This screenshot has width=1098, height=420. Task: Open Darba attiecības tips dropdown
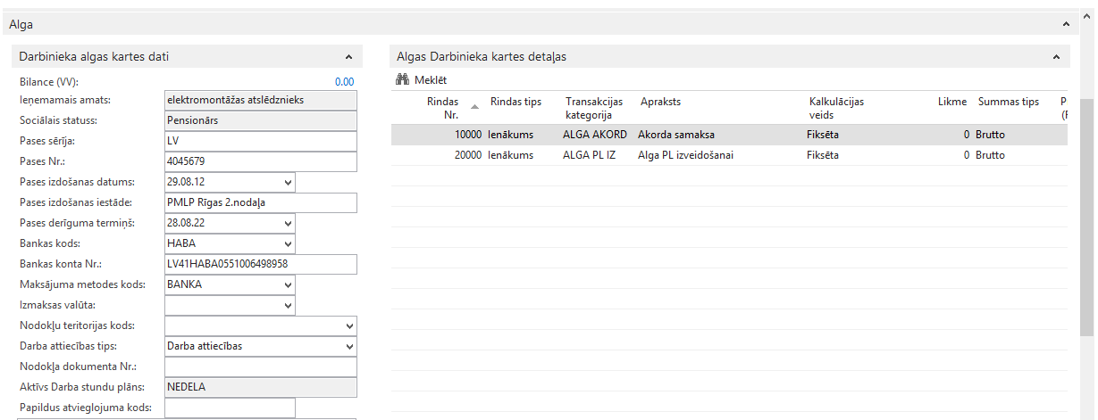348,346
